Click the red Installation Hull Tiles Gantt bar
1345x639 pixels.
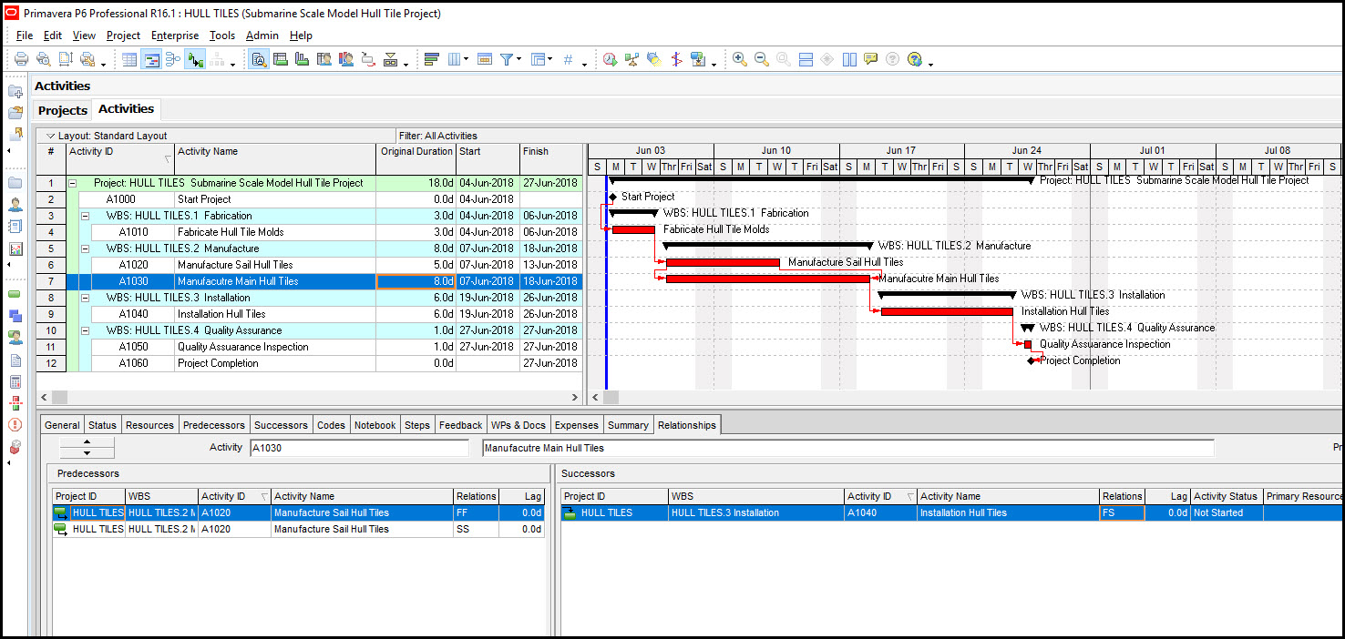point(947,311)
